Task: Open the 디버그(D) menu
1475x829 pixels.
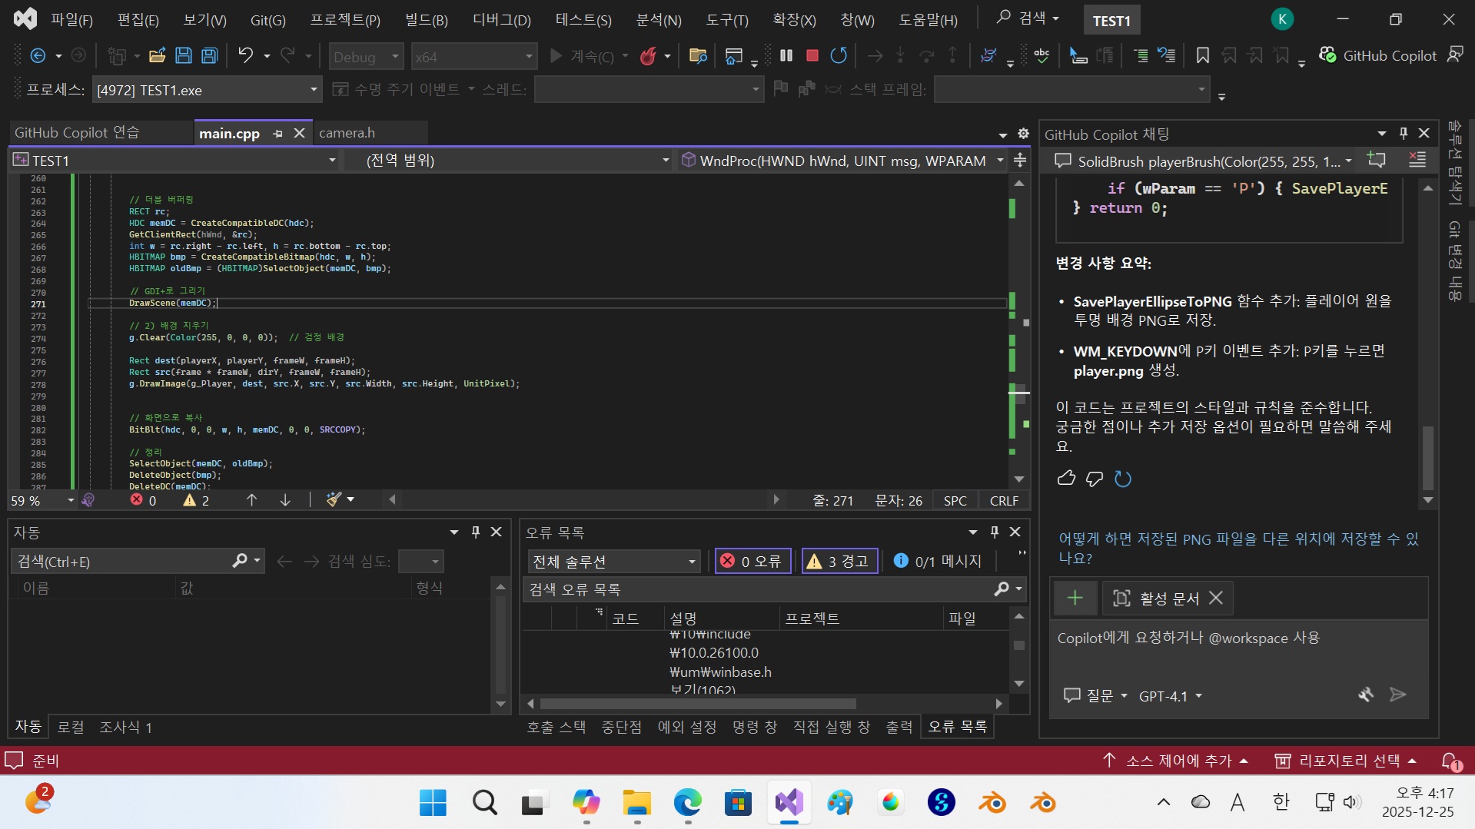Action: tap(501, 20)
